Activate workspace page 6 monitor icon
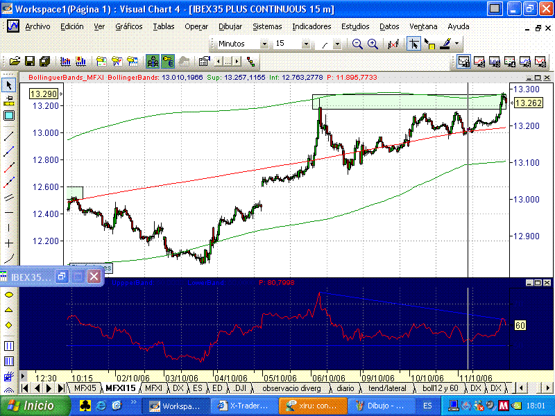Screen dimensions: 555x416 click(540, 62)
